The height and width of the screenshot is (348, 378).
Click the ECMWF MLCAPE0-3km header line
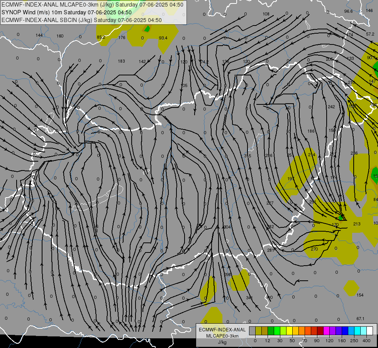(92, 5)
